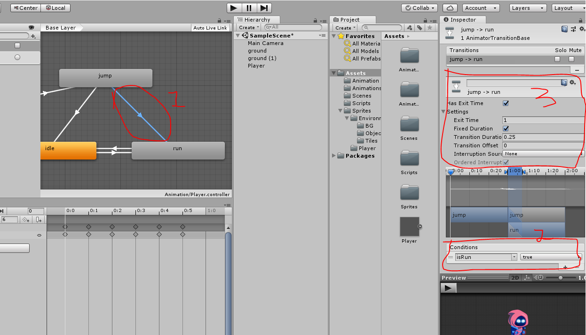Open the Layout dropdown in the top toolbar
Screen dimensions: 586x335
click(x=569, y=8)
